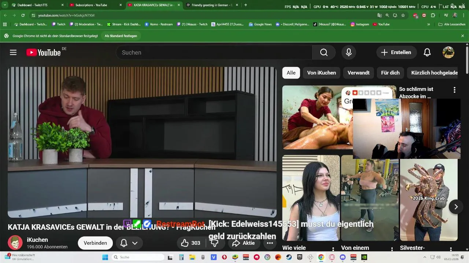
Task: Open the Instagram bookmark
Action: click(x=360, y=24)
